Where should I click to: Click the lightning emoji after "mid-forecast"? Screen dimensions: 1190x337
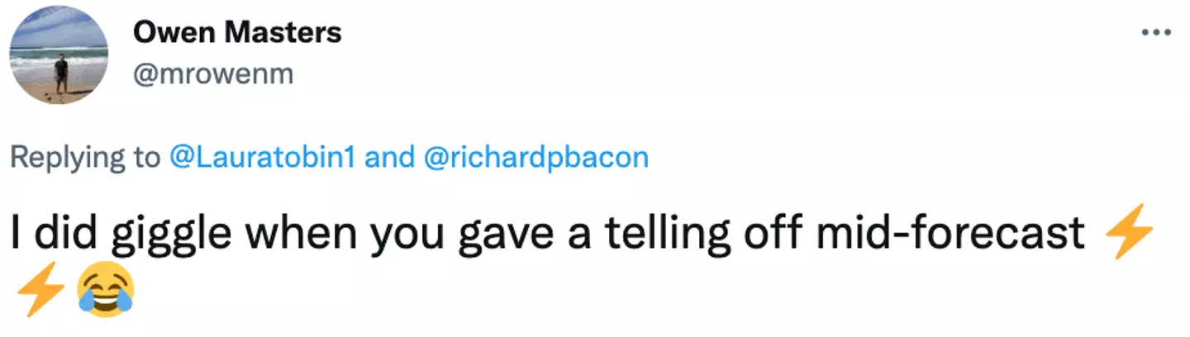(1128, 234)
